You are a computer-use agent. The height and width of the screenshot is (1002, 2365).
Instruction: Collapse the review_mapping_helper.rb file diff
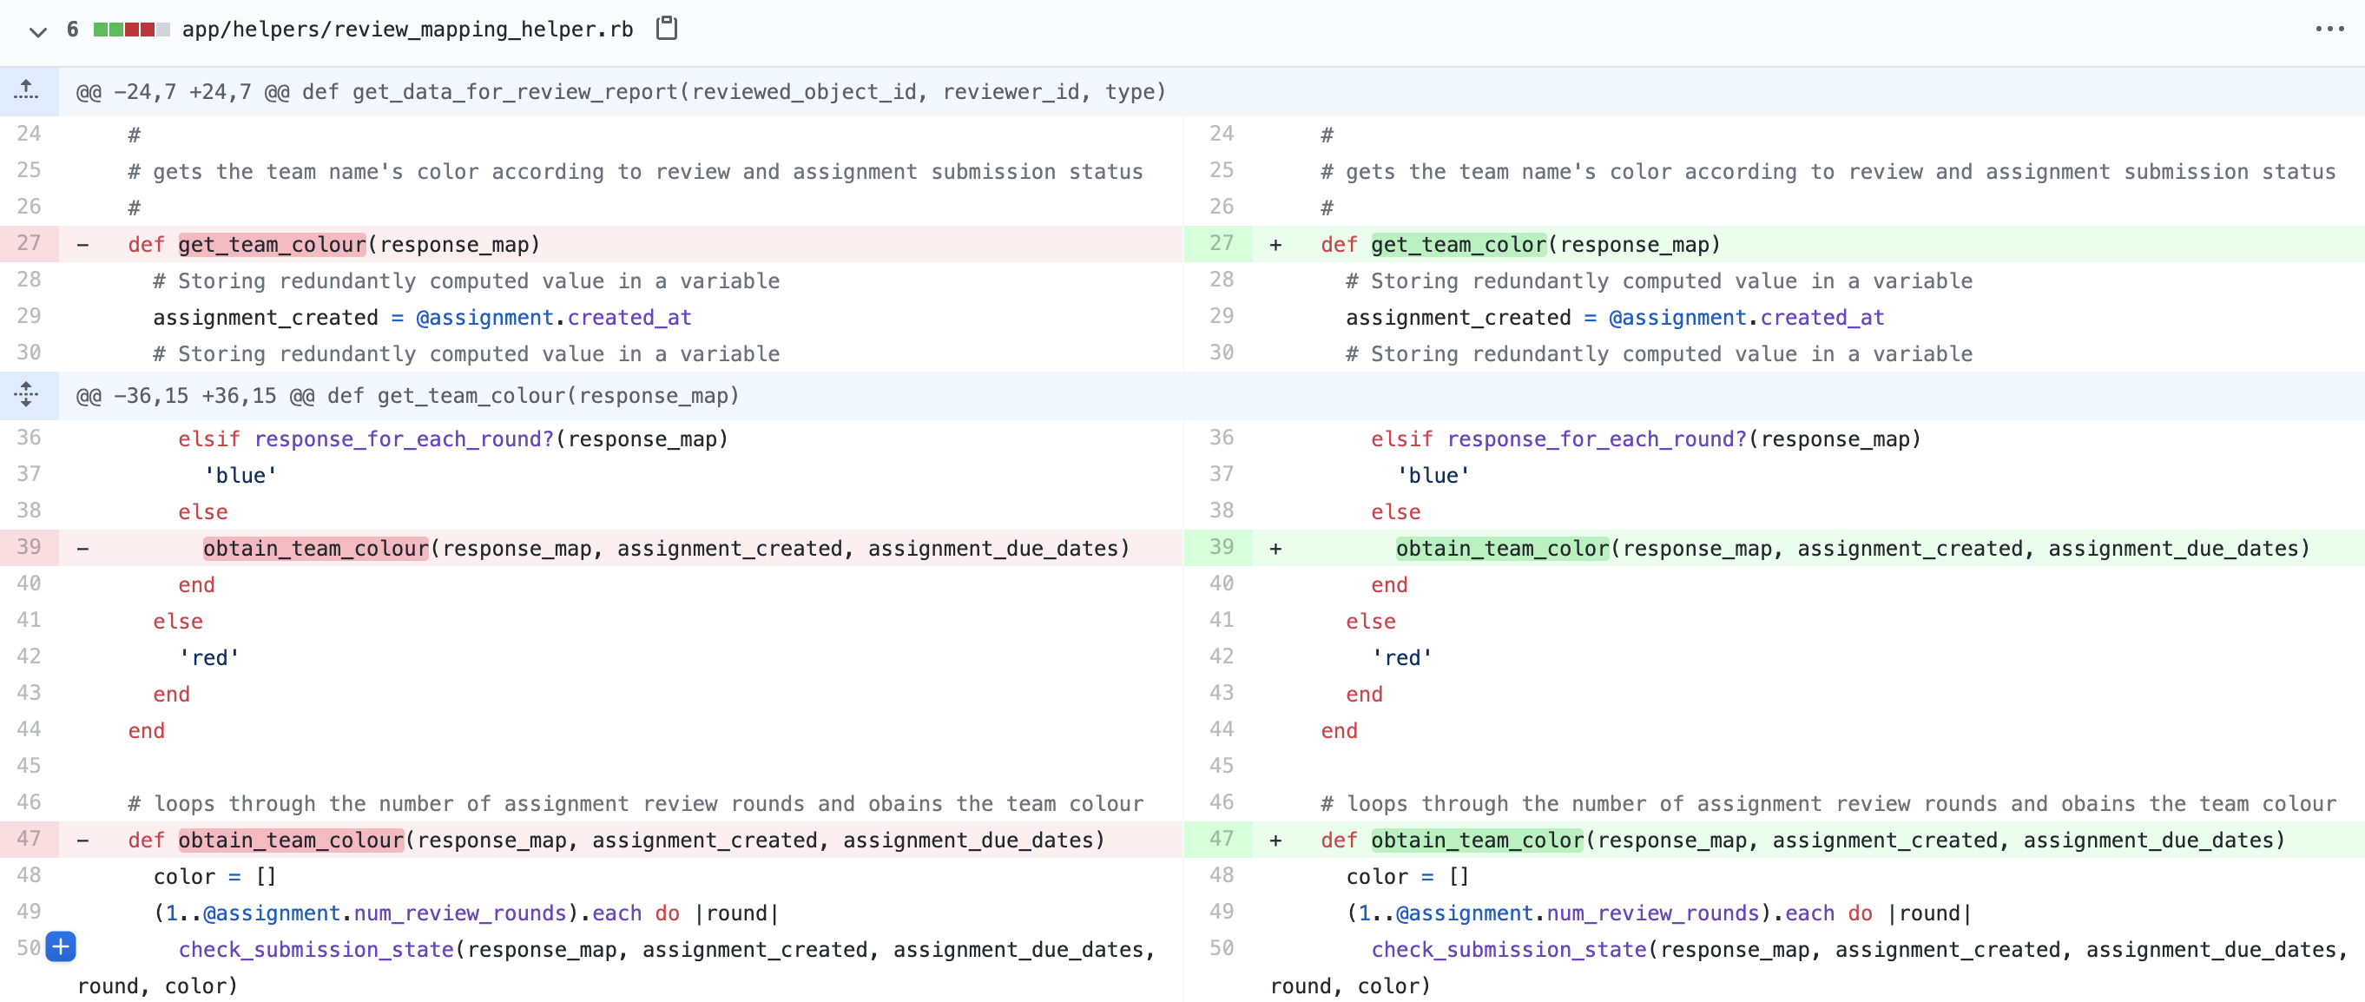coord(37,31)
